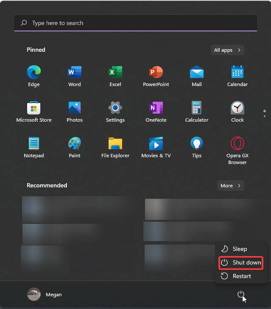The width and height of the screenshot is (271, 309).
Task: Select Shut down from power menu
Action: pos(241,263)
